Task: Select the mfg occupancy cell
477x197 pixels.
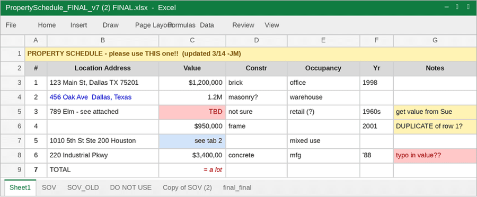Action: (323, 155)
